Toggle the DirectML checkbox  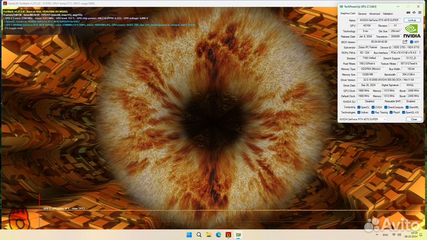[407, 107]
